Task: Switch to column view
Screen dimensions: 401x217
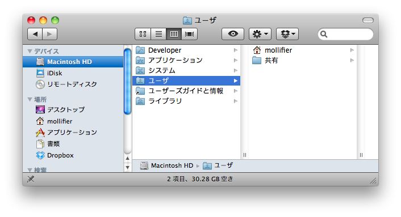Action: click(174, 34)
